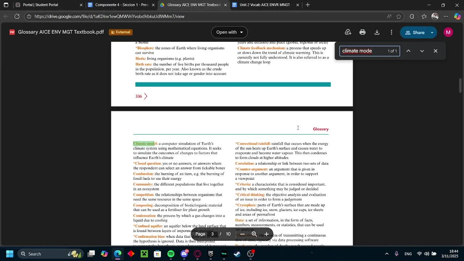View site information globe icon

[29, 16]
